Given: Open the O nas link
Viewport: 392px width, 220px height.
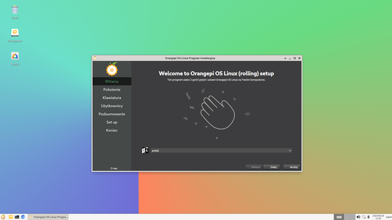Looking at the screenshot, I should tap(114, 169).
